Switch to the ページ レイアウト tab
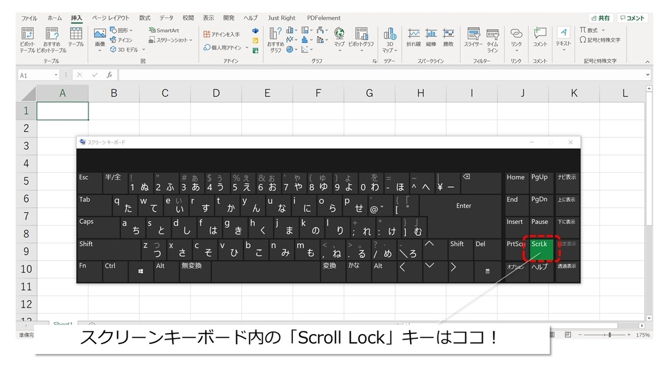This screenshot has height=376, width=669. pyautogui.click(x=110, y=18)
